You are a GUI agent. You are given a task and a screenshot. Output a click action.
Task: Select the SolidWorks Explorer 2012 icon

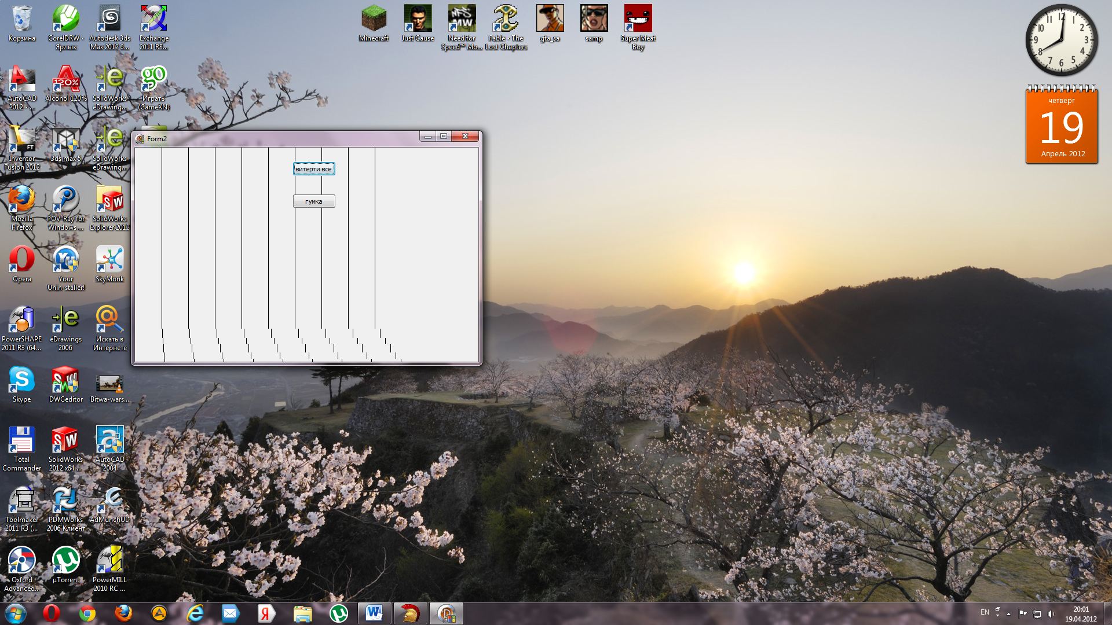pos(109,208)
